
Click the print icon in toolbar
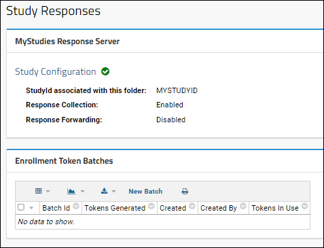(x=185, y=192)
